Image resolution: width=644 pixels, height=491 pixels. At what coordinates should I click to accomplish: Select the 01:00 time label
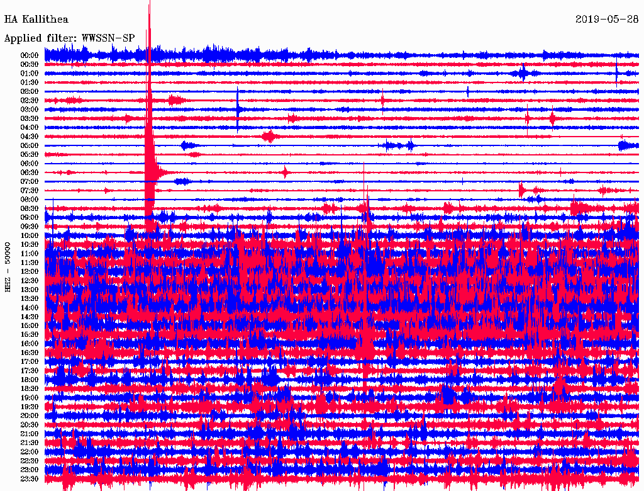[x=30, y=73]
